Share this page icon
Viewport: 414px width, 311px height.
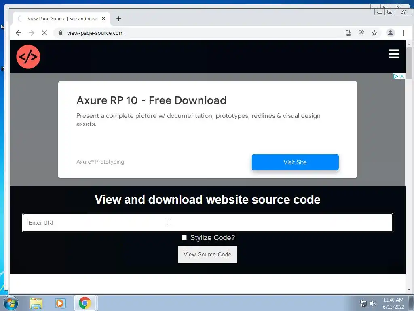pyautogui.click(x=361, y=33)
